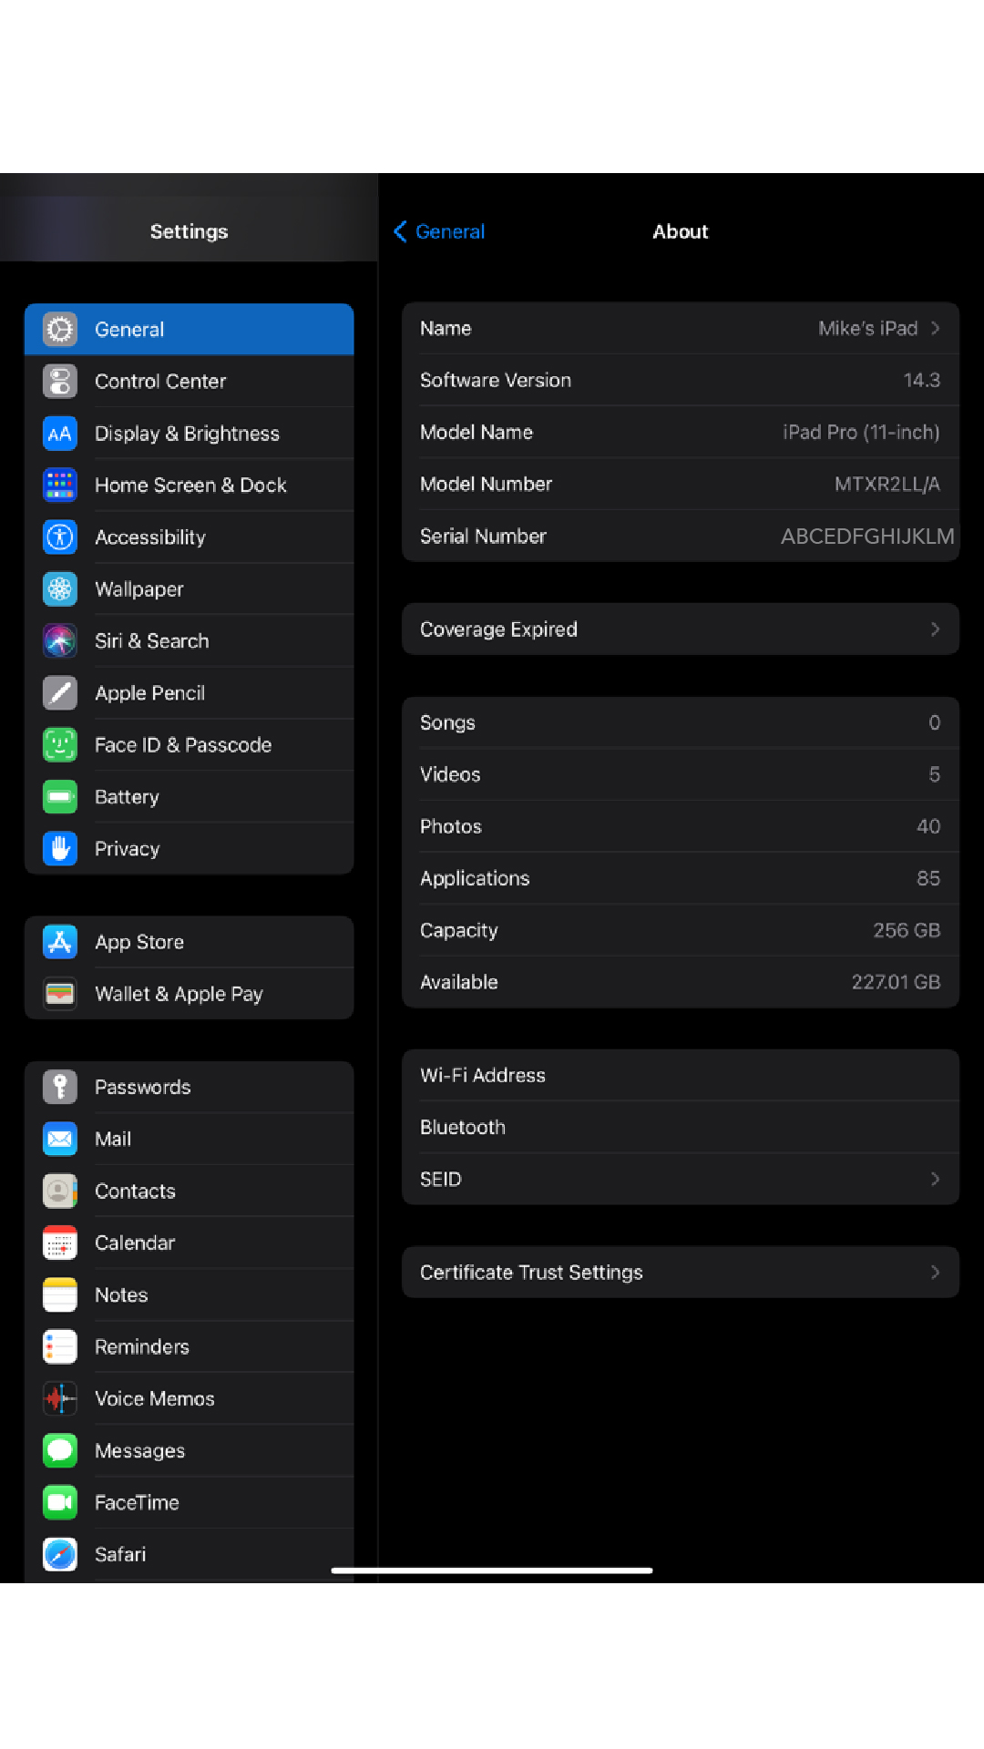Tap the About page title

coord(681,231)
